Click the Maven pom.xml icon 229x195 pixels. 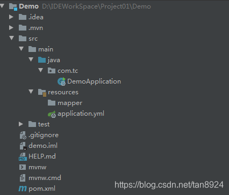(x=23, y=189)
